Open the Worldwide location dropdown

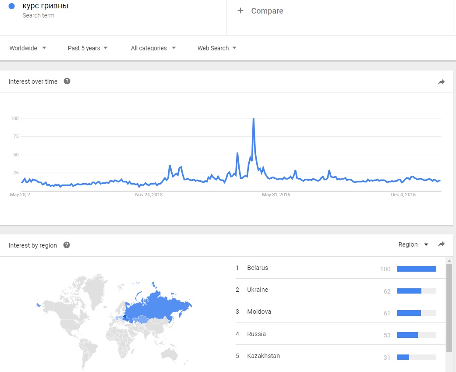pyautogui.click(x=28, y=48)
